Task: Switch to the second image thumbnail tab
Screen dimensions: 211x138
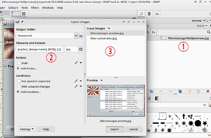Action: click(16, 14)
